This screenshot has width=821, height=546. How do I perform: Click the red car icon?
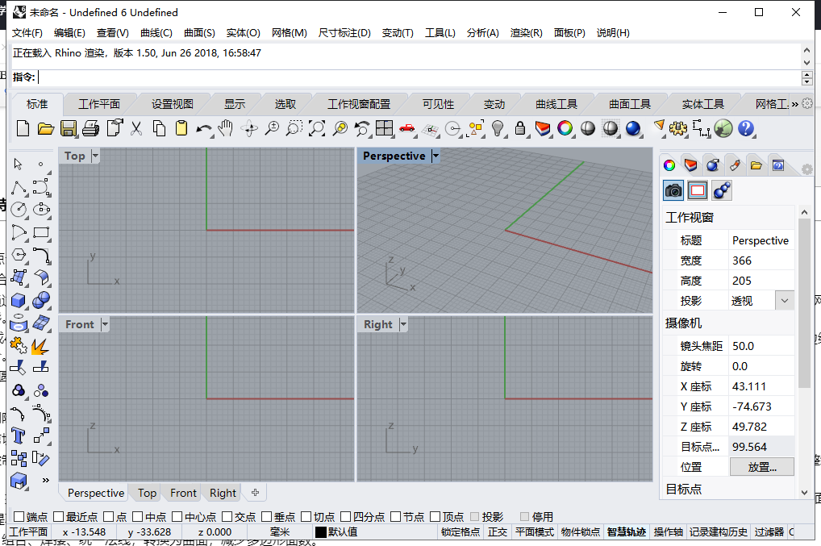click(x=406, y=128)
